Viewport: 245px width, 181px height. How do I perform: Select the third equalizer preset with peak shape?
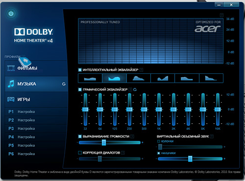click(x=139, y=78)
